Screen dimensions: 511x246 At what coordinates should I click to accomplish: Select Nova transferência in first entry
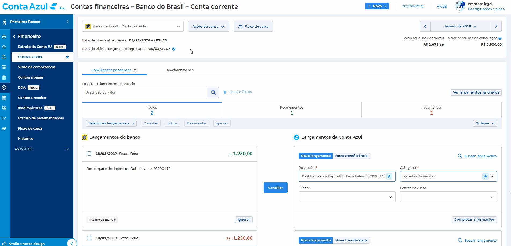click(x=351, y=156)
